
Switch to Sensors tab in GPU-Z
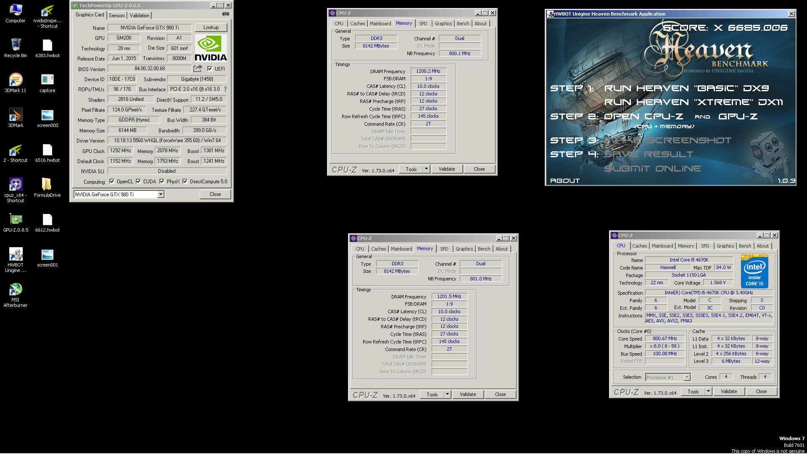click(117, 16)
